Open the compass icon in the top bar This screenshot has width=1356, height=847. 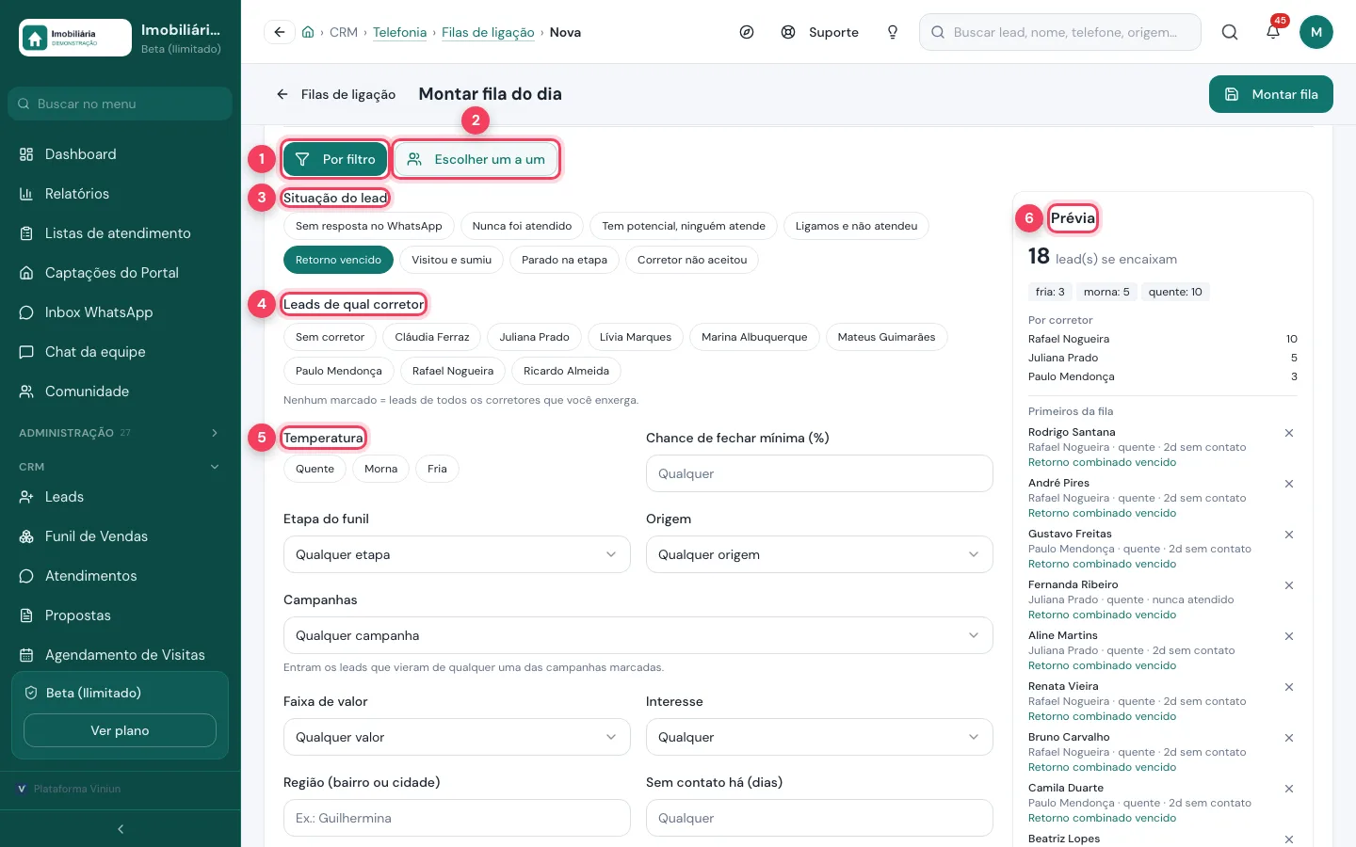coord(747,32)
